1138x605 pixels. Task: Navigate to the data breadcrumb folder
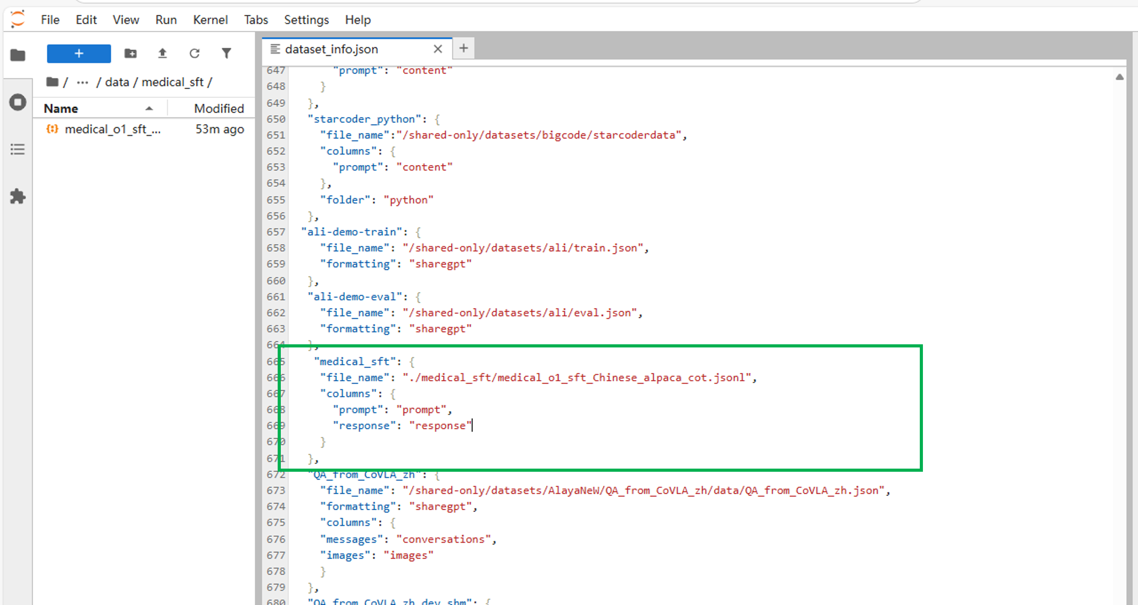point(117,82)
